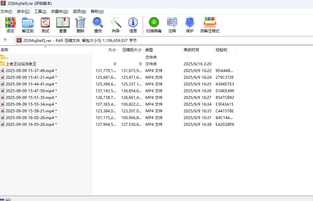Launch the 向导 (Wizard) wand icon
The height and width of the screenshot is (201, 313).
pos(115,25)
